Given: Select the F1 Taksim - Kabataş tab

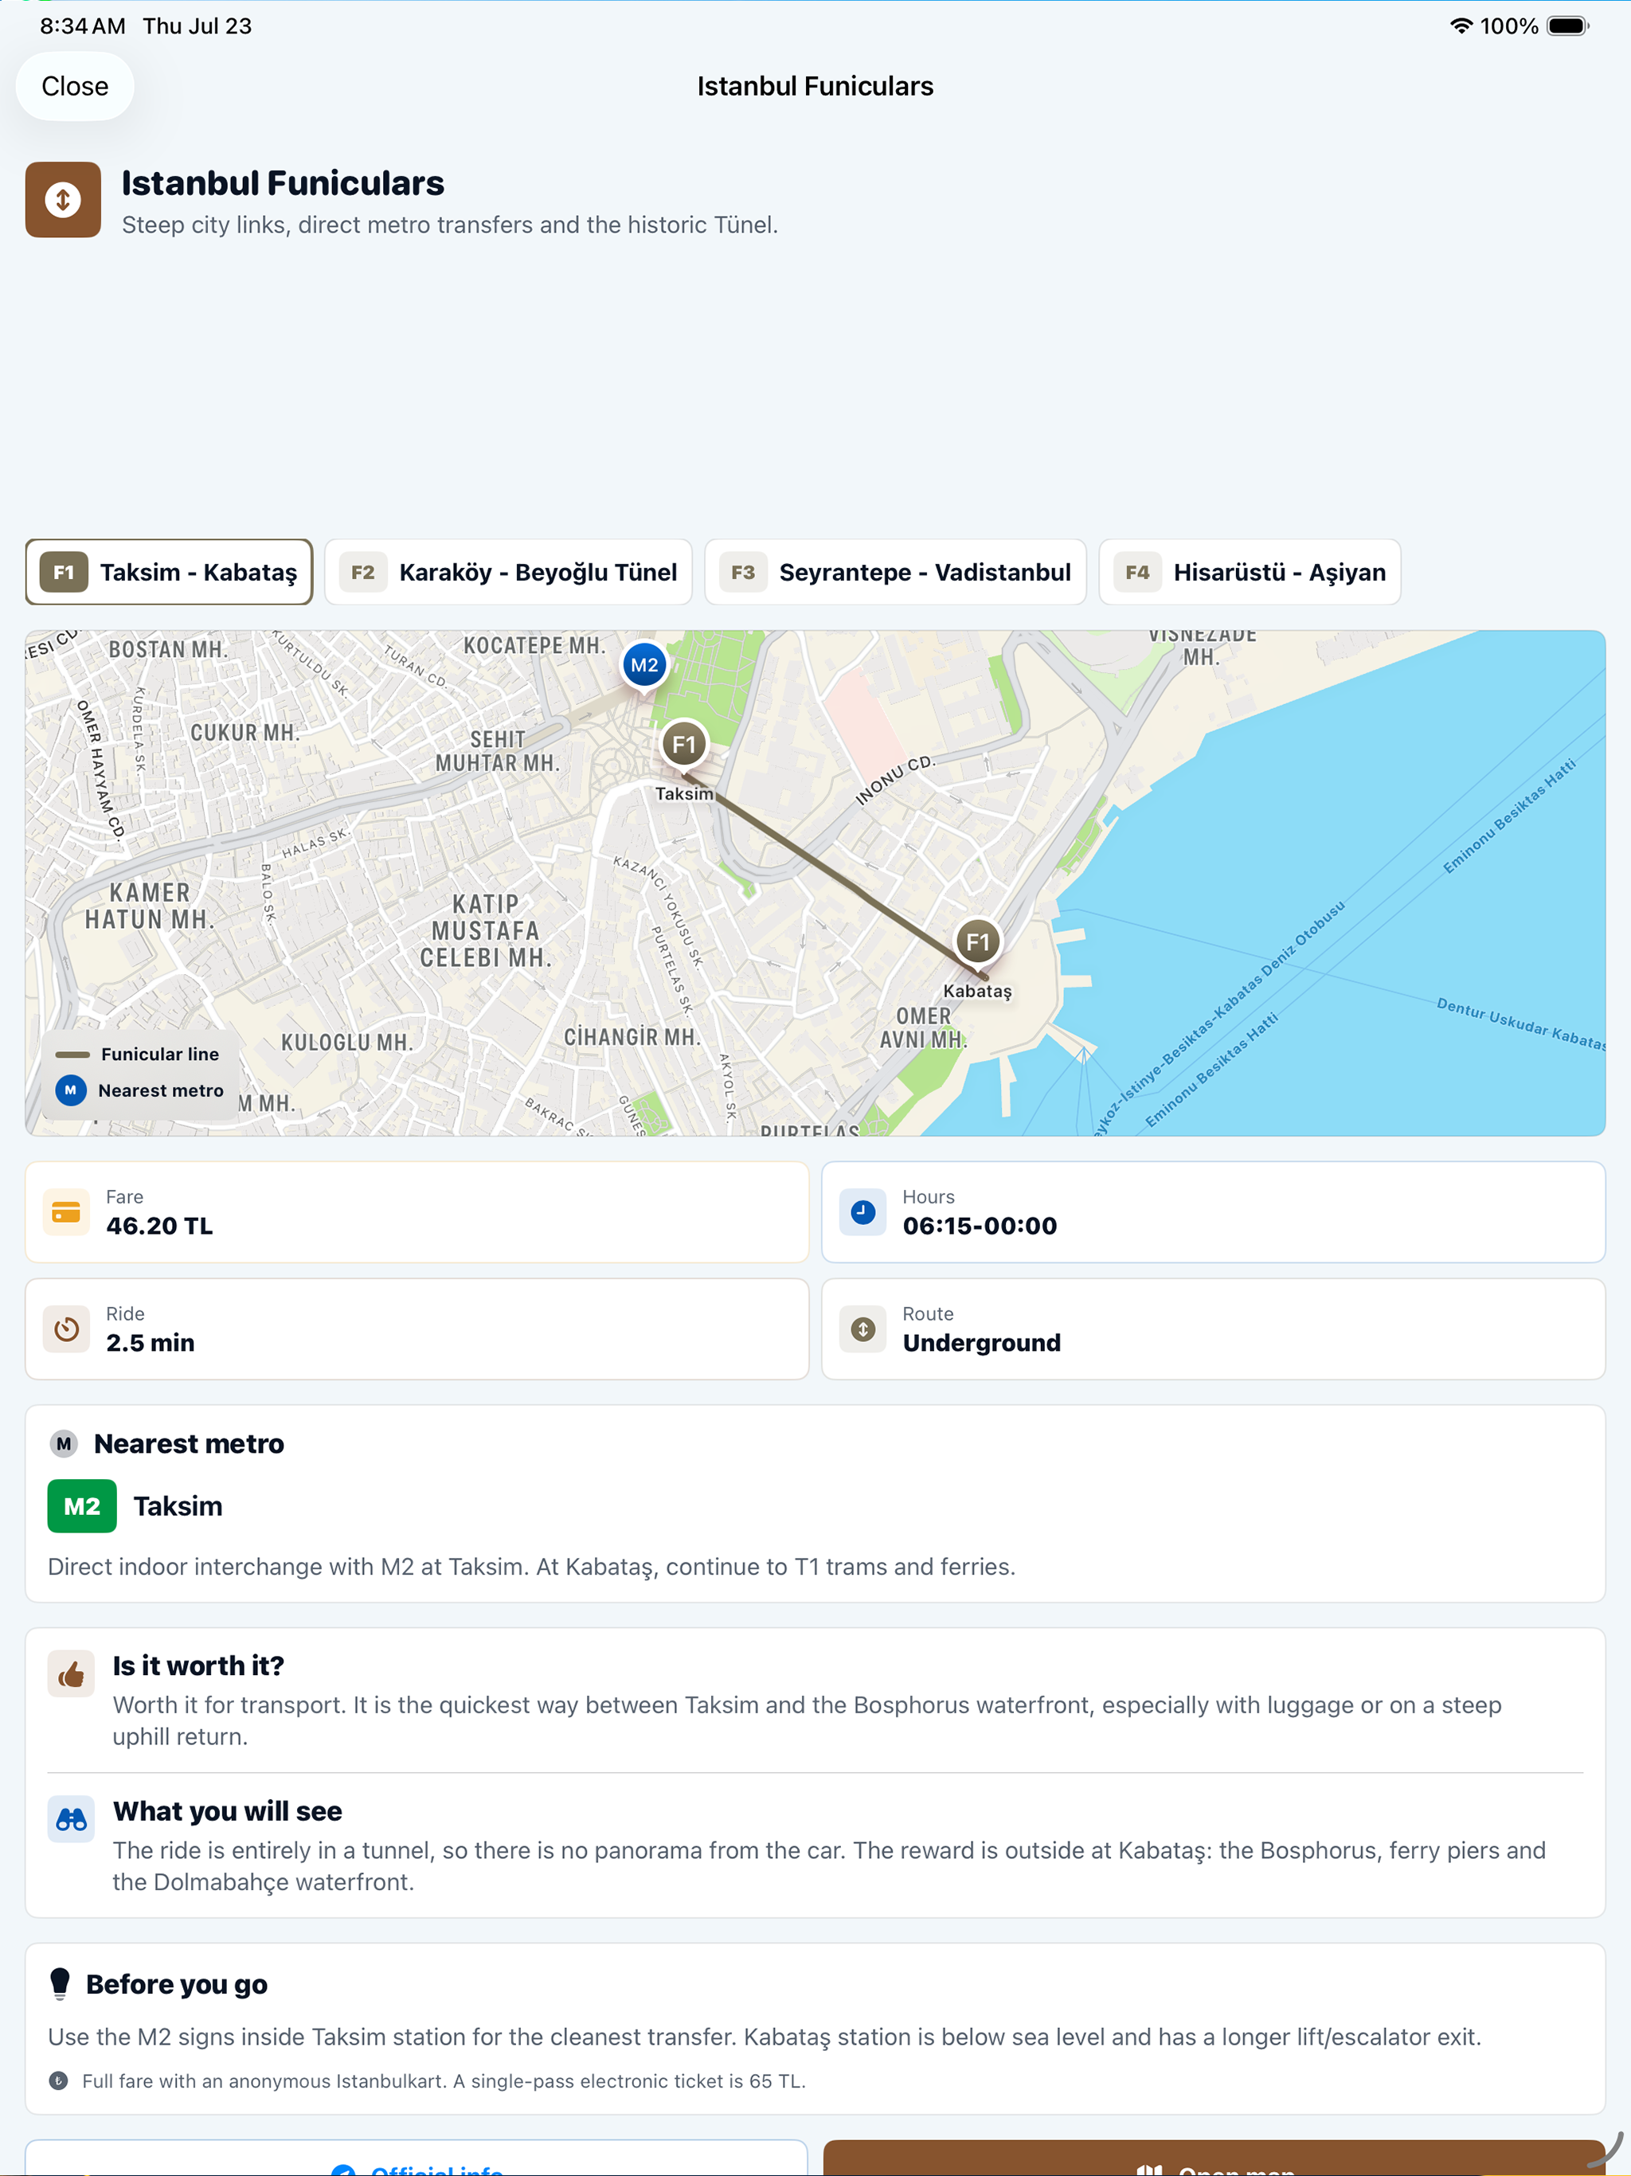Looking at the screenshot, I should coord(169,573).
